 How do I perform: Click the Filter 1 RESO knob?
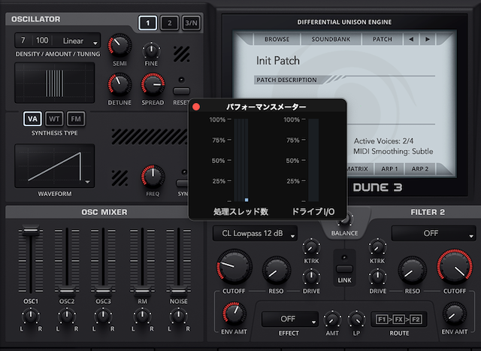click(x=274, y=268)
